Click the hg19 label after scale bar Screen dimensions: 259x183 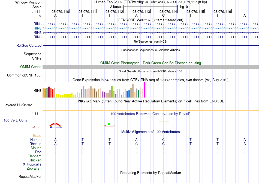coord(184,7)
